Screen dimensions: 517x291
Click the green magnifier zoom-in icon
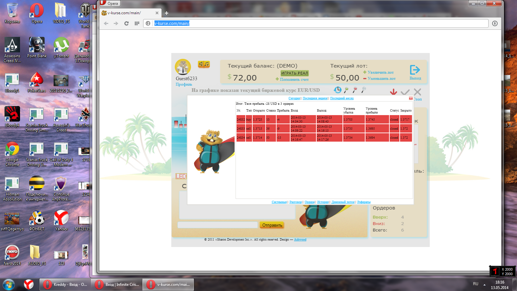(346, 90)
